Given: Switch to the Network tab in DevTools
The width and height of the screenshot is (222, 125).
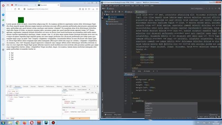Looking at the screenshot, I should point(41,86).
